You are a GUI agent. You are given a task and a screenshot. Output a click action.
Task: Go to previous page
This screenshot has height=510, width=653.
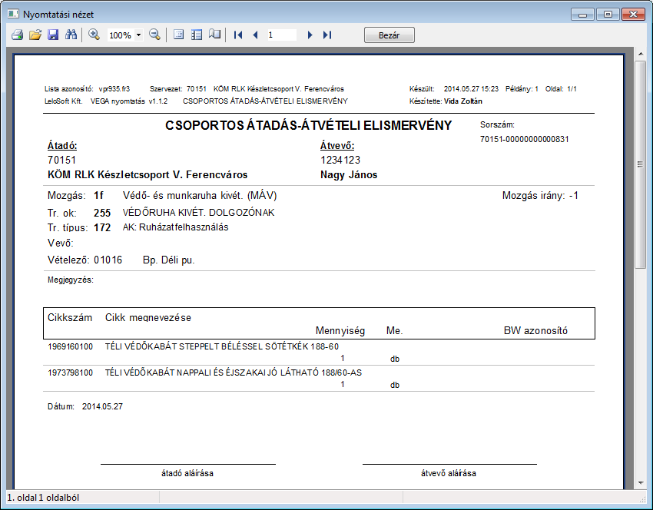255,35
